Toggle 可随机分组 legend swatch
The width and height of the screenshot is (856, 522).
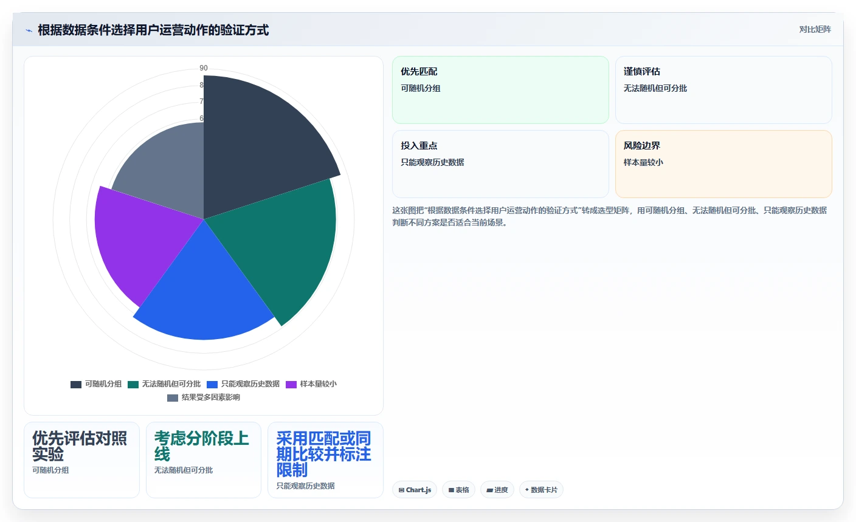pyautogui.click(x=76, y=384)
